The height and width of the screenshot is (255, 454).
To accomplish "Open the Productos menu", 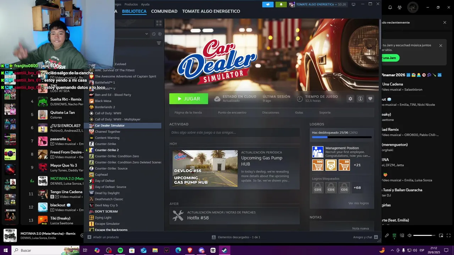I will 131,4.
